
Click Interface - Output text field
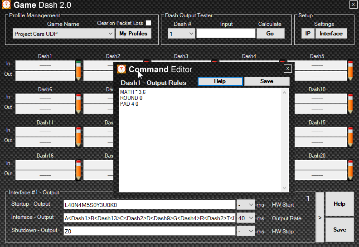149,218
